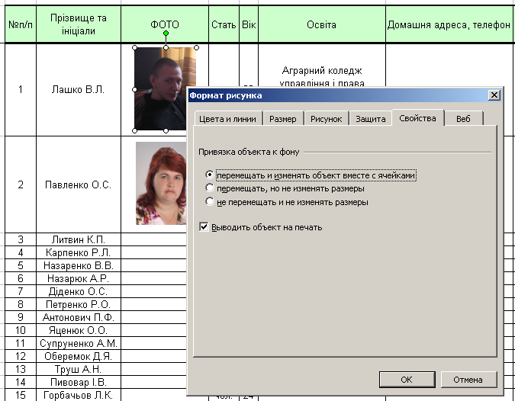
Task: Confirm dialog with OK button
Action: tap(407, 380)
